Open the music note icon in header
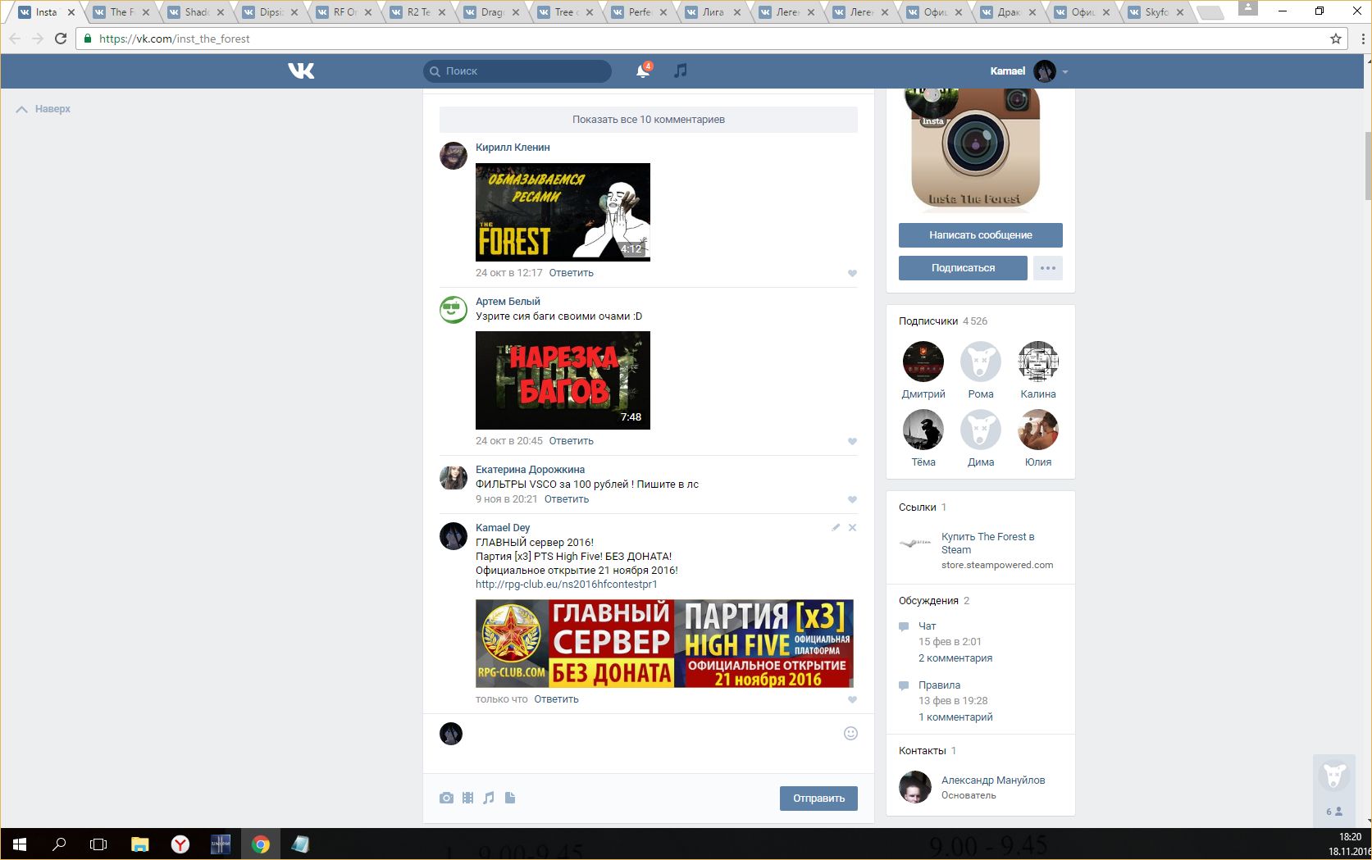 click(680, 71)
